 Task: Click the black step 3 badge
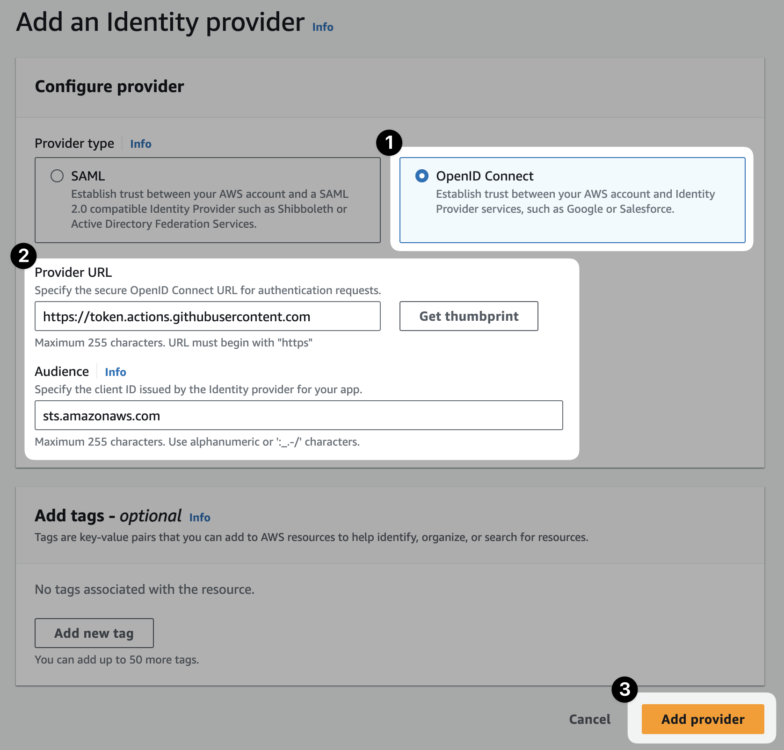point(624,689)
